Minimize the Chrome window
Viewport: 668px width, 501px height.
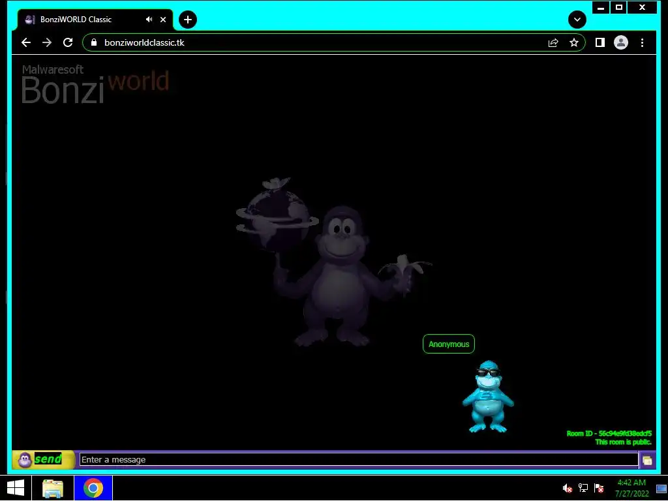tap(601, 7)
